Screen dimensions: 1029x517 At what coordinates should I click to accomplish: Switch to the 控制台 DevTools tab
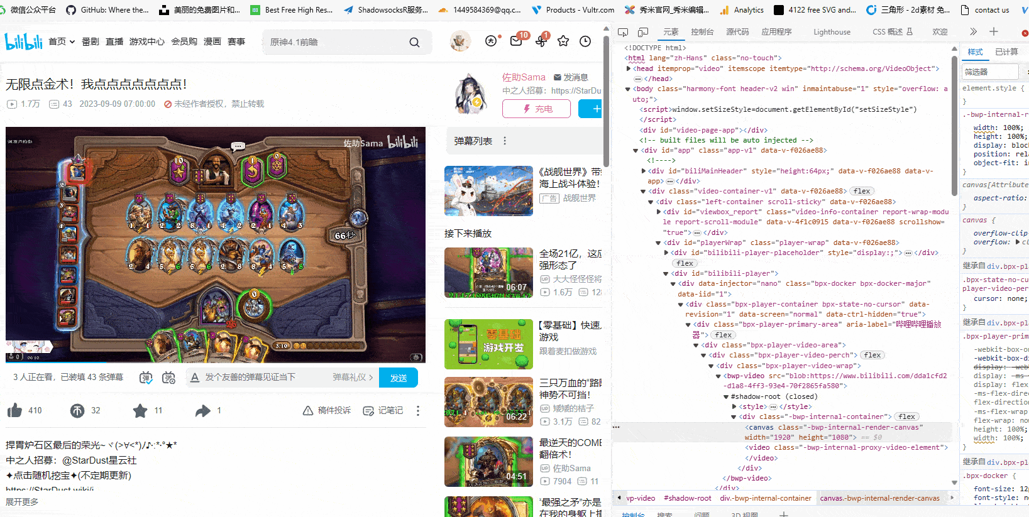tap(702, 32)
